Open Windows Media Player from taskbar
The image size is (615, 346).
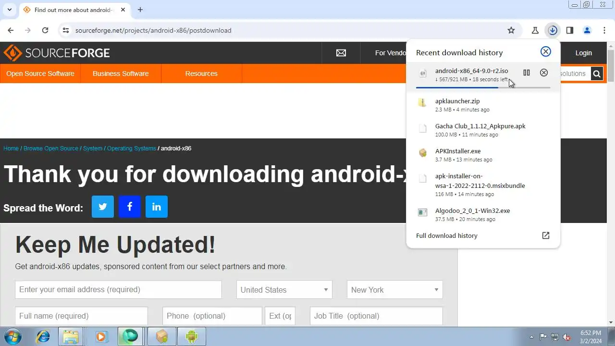pyautogui.click(x=101, y=336)
